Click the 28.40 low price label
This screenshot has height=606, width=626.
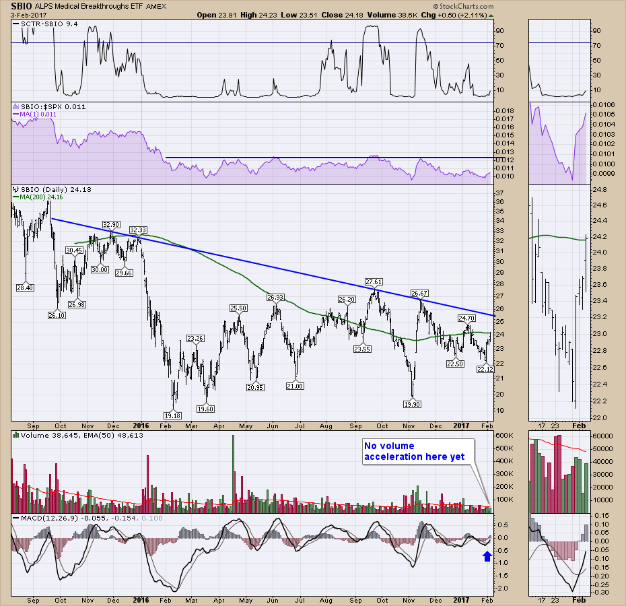25,288
